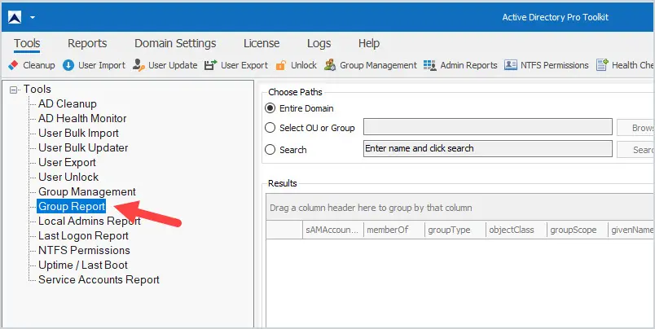The image size is (655, 329).
Task: Open Group Management tree item
Action: (87, 191)
